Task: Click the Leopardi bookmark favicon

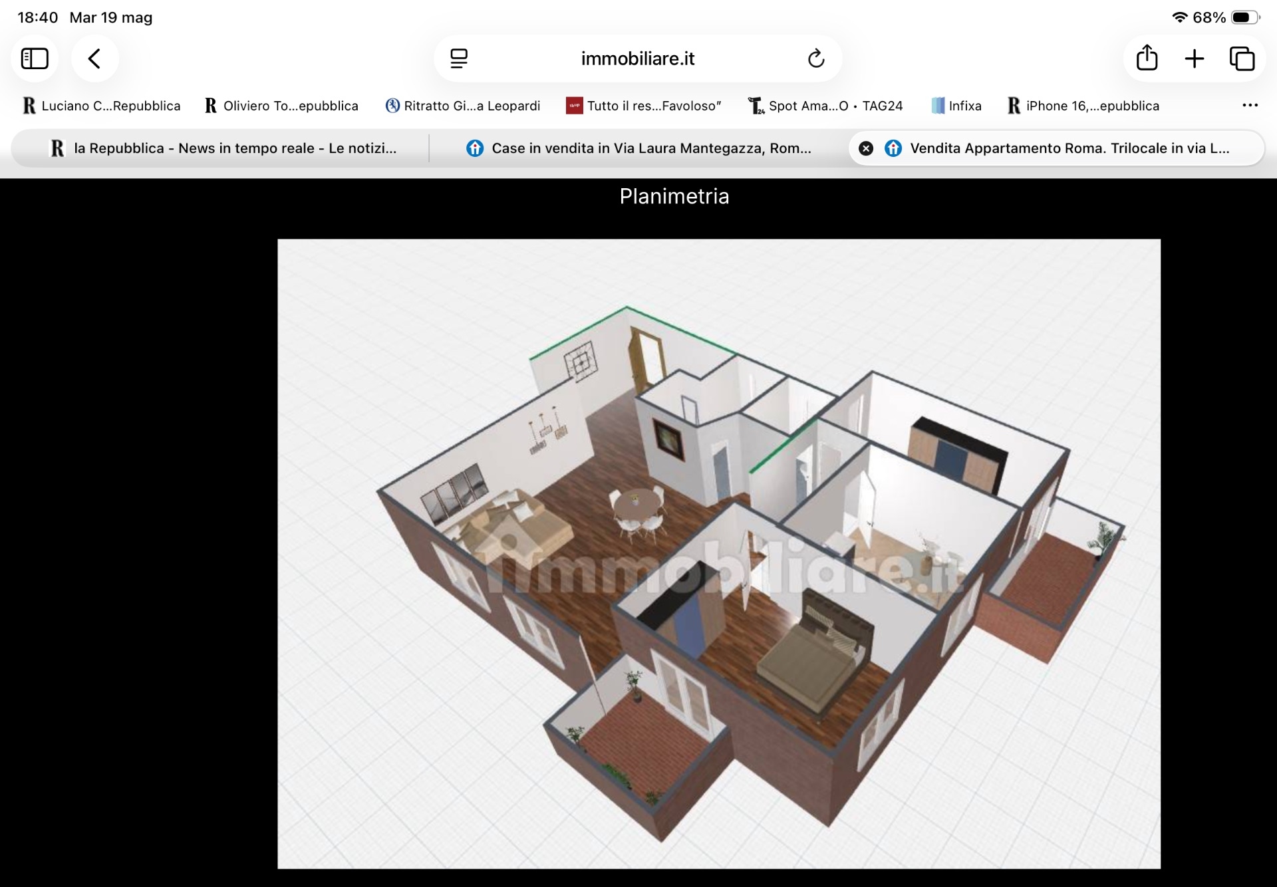Action: click(x=392, y=106)
